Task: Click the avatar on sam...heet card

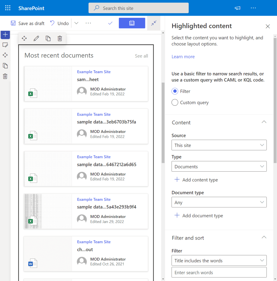Action: point(82,91)
